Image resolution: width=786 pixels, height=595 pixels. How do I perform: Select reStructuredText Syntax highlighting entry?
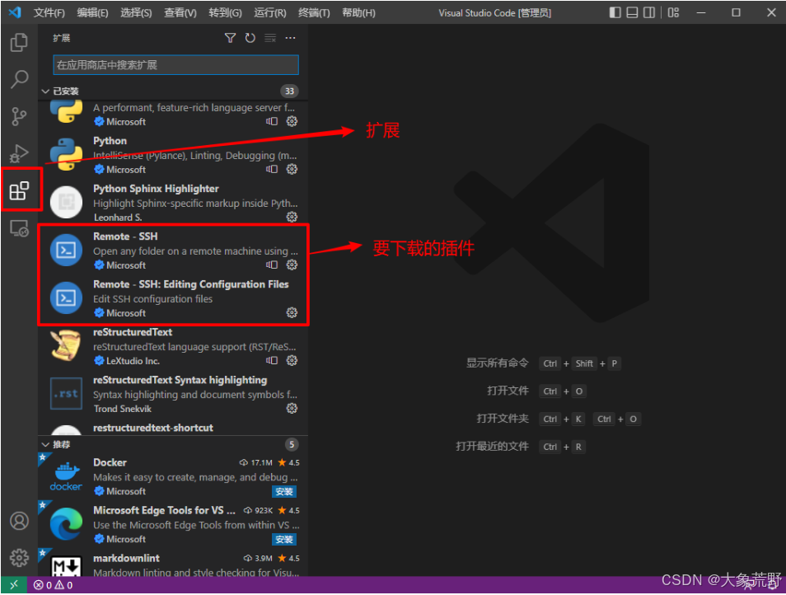pos(173,395)
